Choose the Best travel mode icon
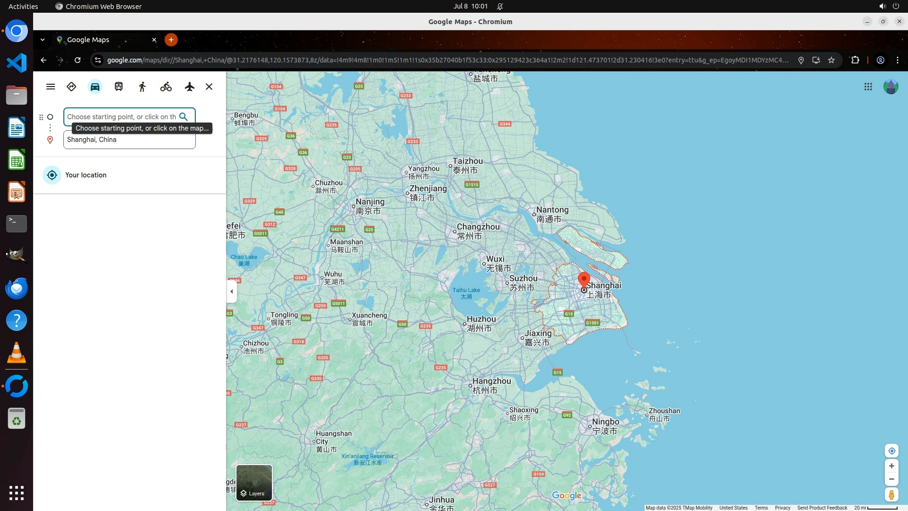 click(x=71, y=87)
